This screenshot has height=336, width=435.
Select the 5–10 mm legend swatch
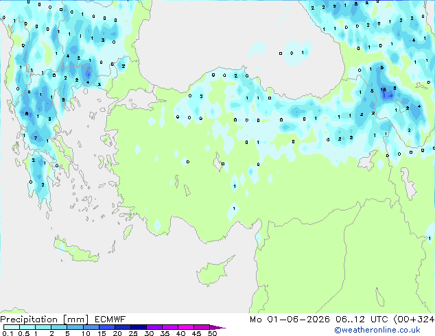tap(75, 327)
